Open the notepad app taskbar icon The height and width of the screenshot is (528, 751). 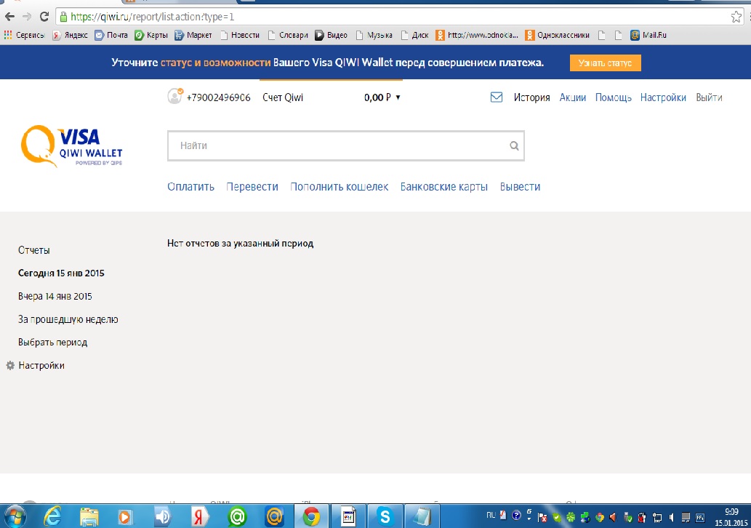422,516
